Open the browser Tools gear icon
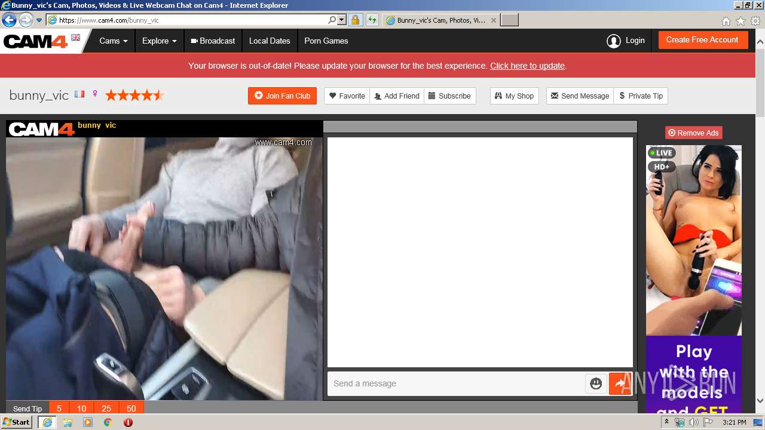The image size is (765, 430). (755, 21)
